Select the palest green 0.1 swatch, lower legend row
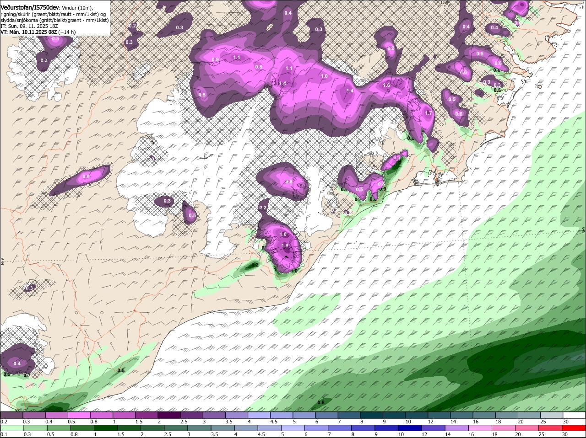The image size is (586, 438). (12, 428)
